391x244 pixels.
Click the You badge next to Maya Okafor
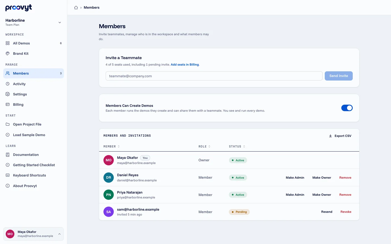tap(145, 158)
